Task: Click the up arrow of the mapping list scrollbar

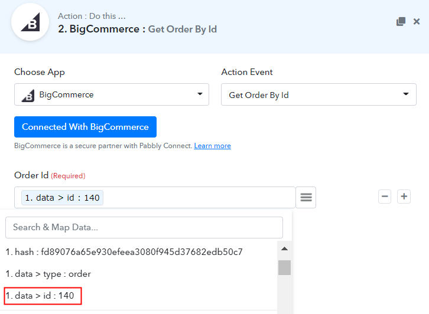Action: [x=285, y=248]
